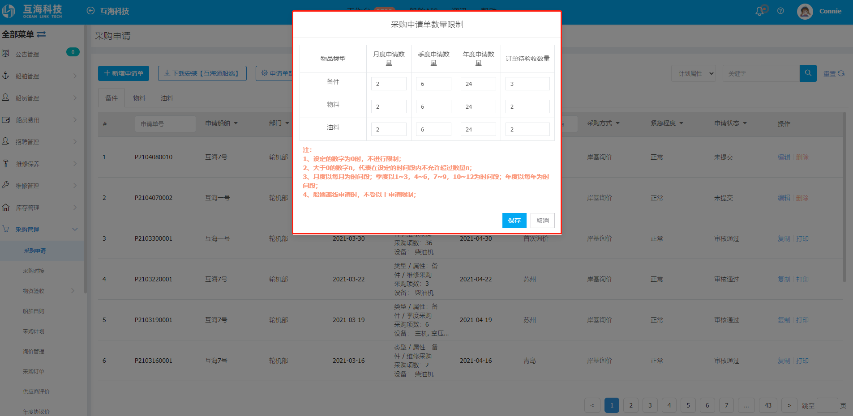Viewport: 853px width, 416px height.
Task: Expand the 船员管理 menu chevron
Action: coord(75,98)
